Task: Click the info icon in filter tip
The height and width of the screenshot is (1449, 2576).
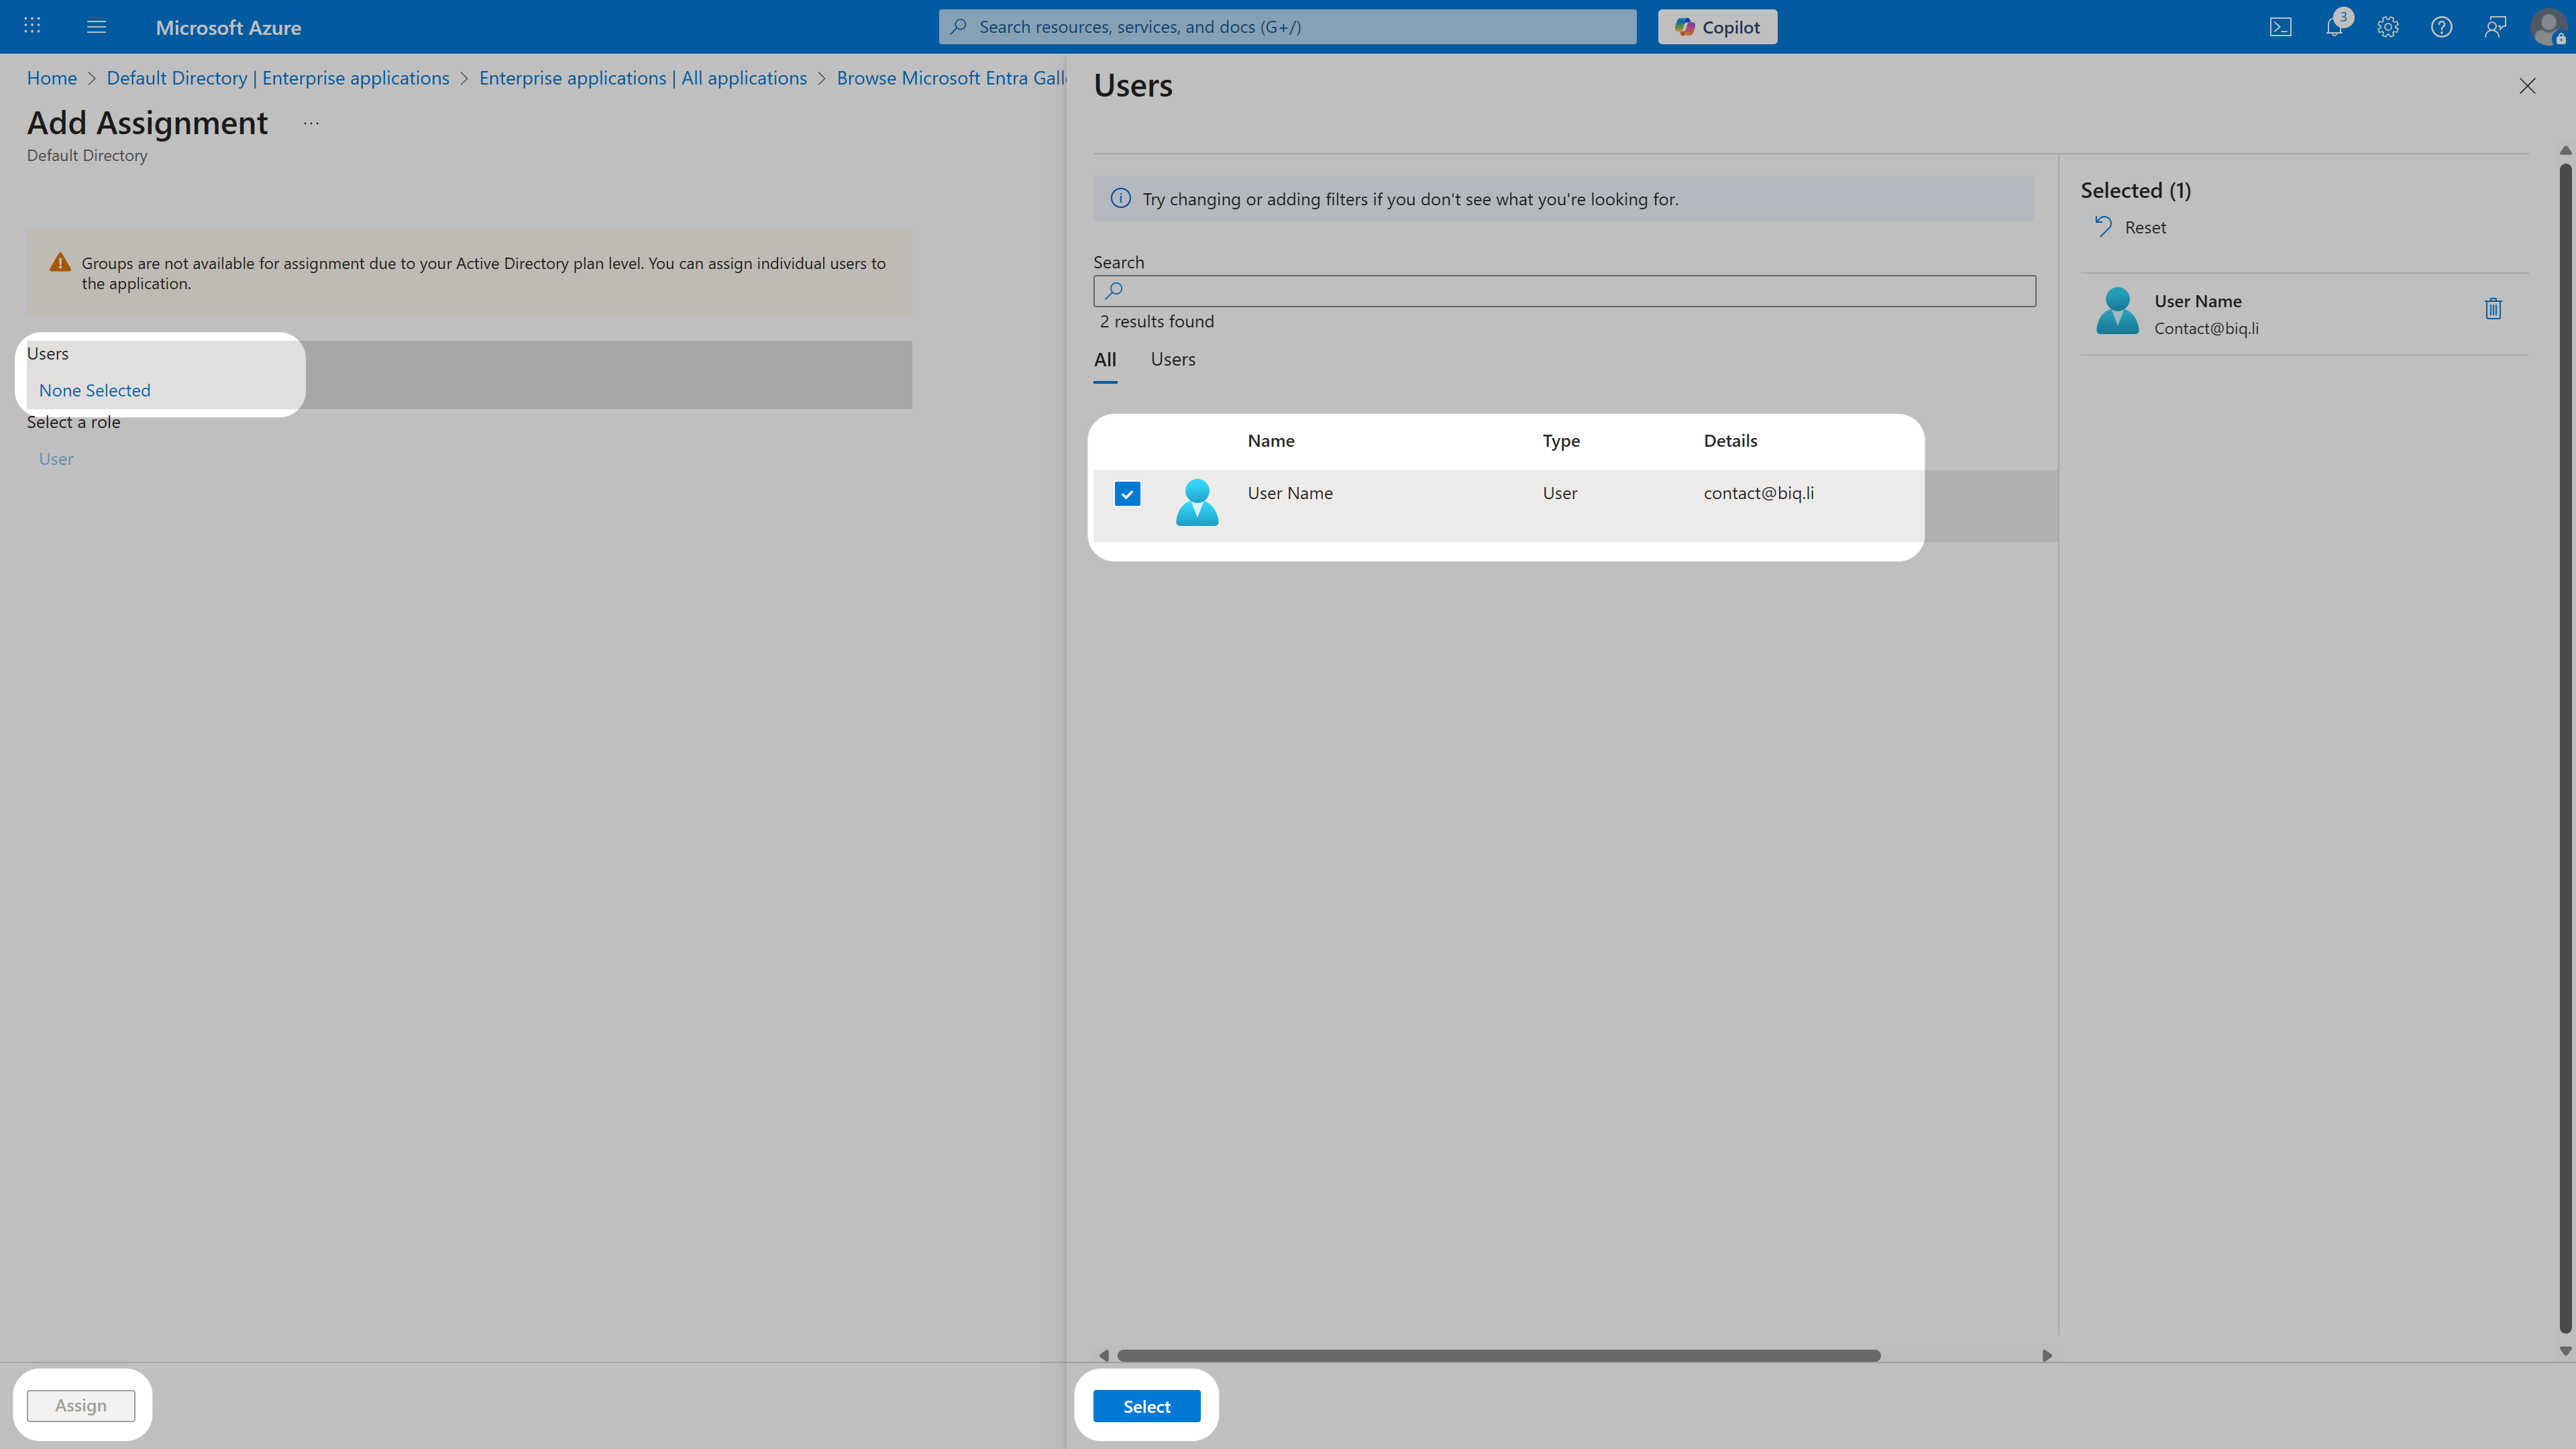Action: tap(1120, 198)
